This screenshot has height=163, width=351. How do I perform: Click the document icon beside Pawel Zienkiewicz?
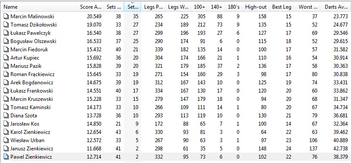[7, 157]
